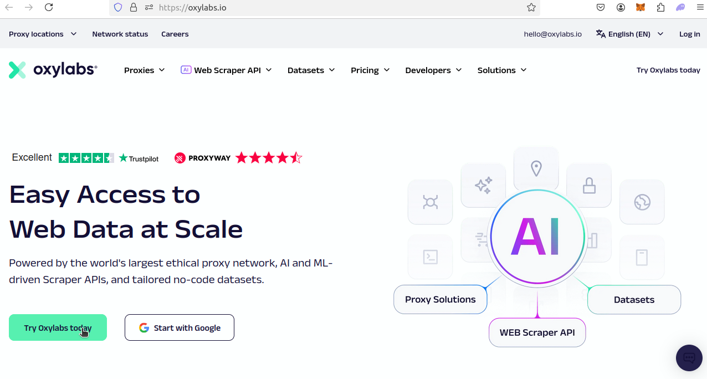The image size is (707, 379).
Task: Click the globe tile icon
Action: (x=642, y=202)
